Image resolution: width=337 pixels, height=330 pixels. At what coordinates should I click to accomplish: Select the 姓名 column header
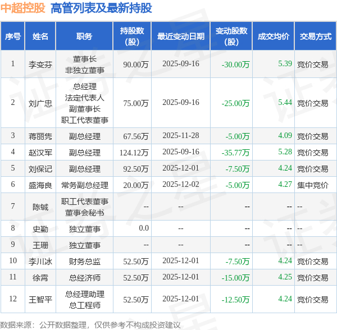point(40,36)
